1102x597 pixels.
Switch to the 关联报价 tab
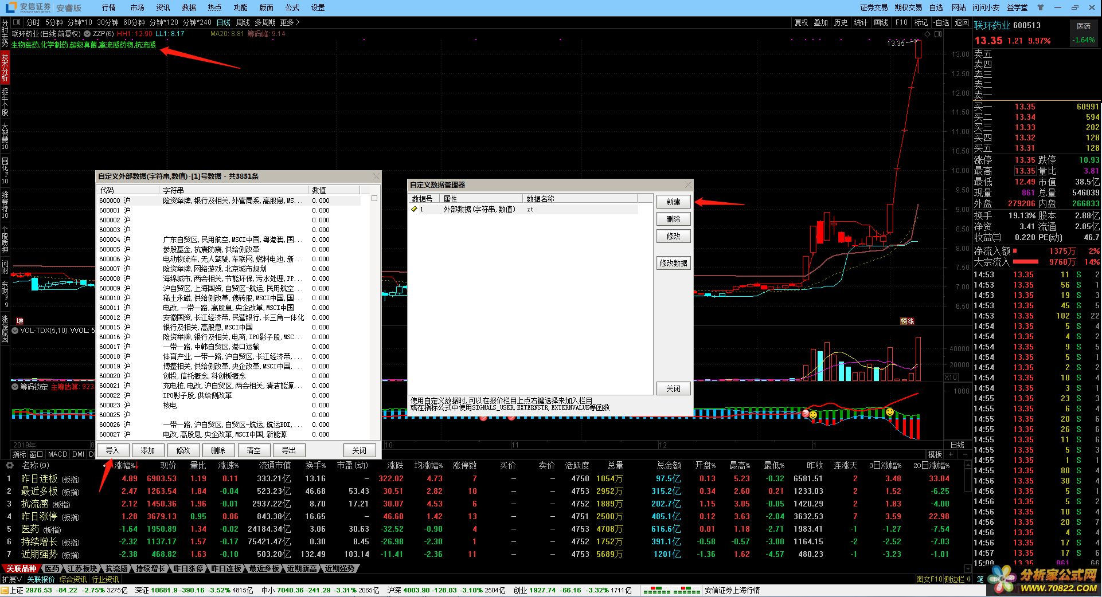pos(41,579)
